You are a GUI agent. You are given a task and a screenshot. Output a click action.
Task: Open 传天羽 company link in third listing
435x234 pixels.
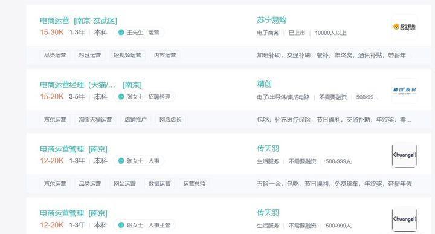coord(268,149)
